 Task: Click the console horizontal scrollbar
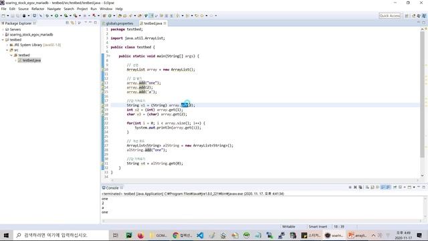click(262, 221)
